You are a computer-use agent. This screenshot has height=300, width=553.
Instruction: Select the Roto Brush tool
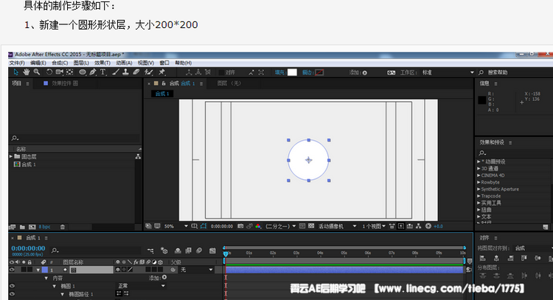148,72
